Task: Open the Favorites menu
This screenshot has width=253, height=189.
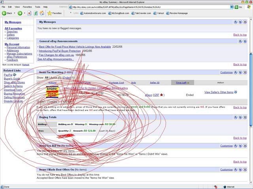Action: (x=27, y=7)
